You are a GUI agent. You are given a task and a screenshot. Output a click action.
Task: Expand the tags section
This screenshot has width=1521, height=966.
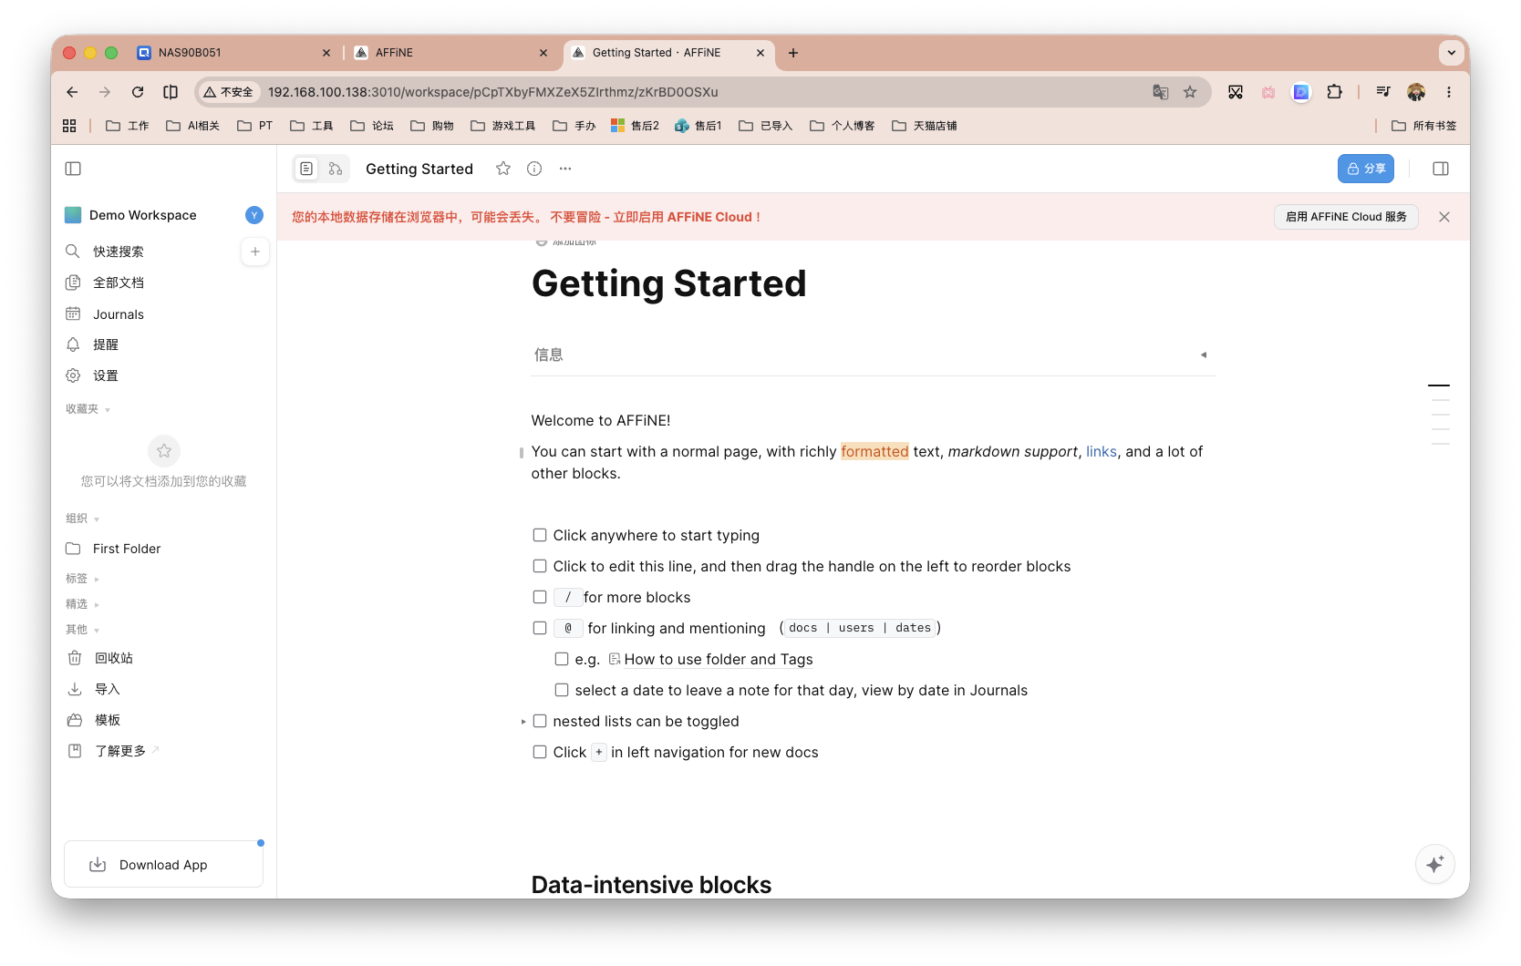click(82, 579)
